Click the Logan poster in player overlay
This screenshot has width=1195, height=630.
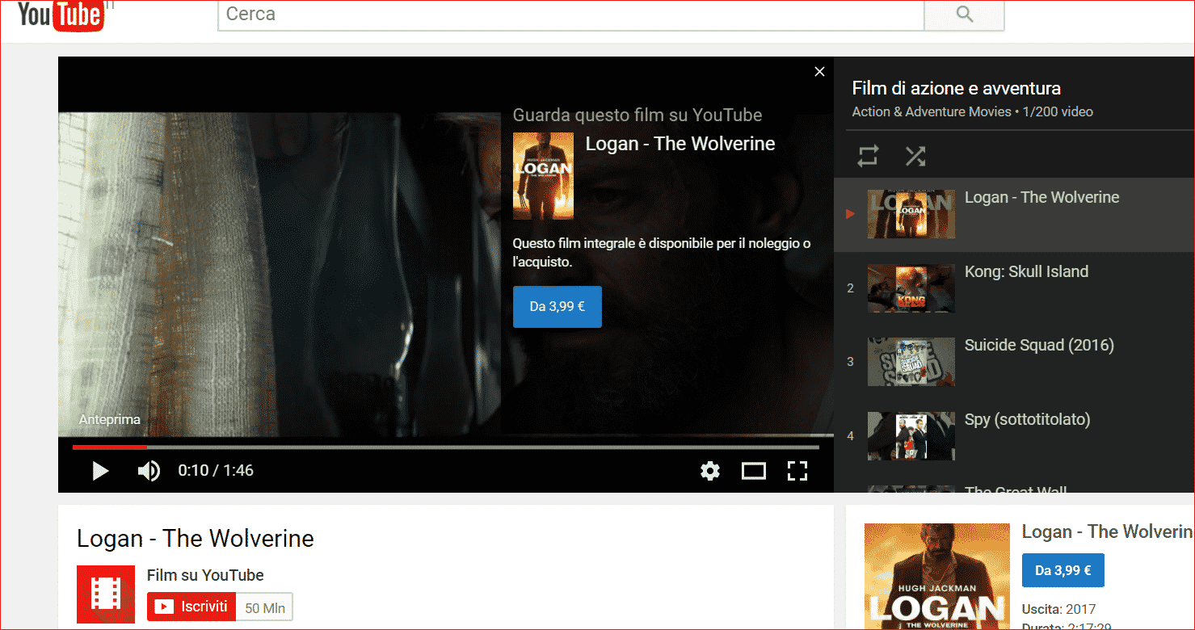(x=543, y=176)
